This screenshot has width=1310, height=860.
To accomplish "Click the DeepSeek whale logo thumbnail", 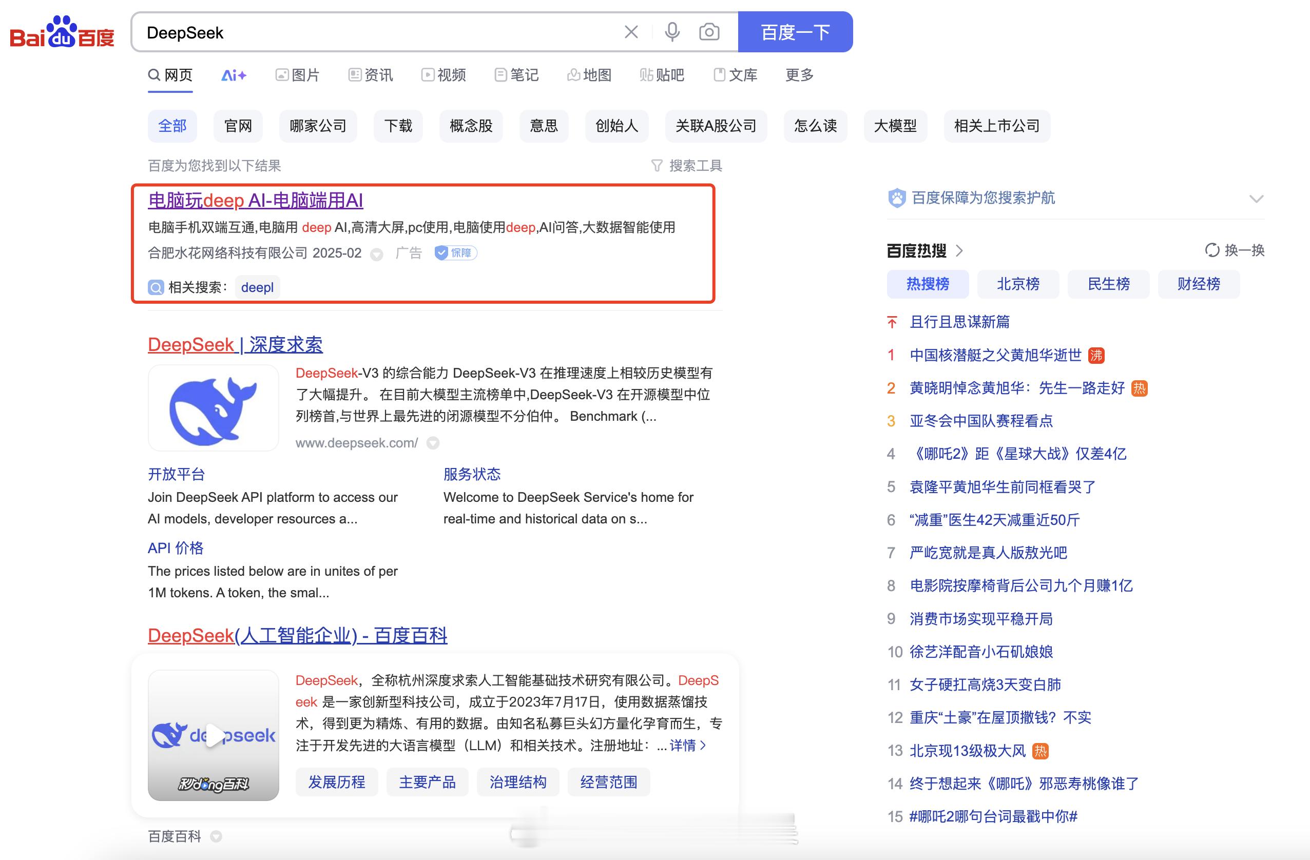I will 213,408.
